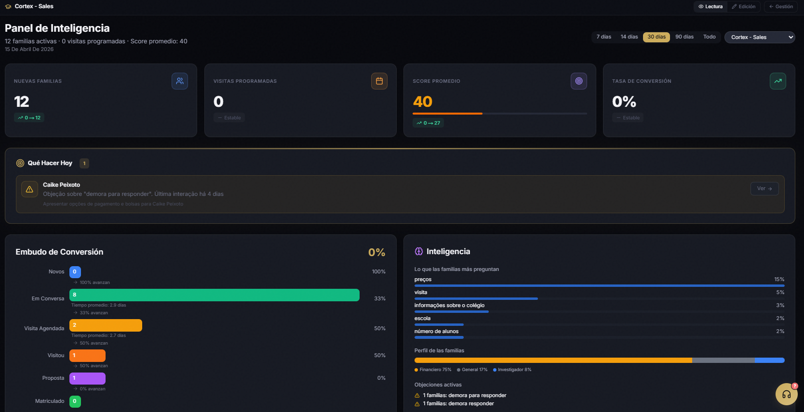Image resolution: width=804 pixels, height=412 pixels.
Task: Go back to Gestión
Action: (x=781, y=7)
